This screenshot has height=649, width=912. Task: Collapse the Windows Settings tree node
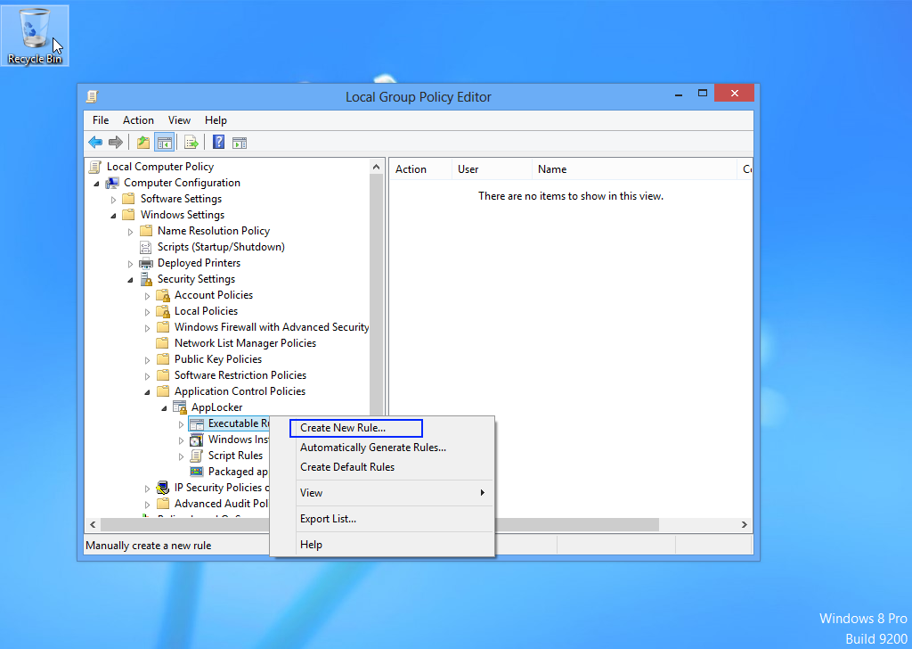(x=113, y=216)
